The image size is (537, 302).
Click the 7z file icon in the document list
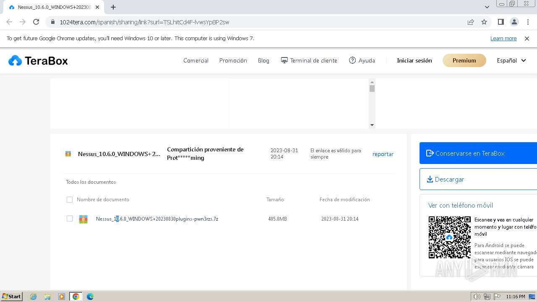pyautogui.click(x=83, y=219)
